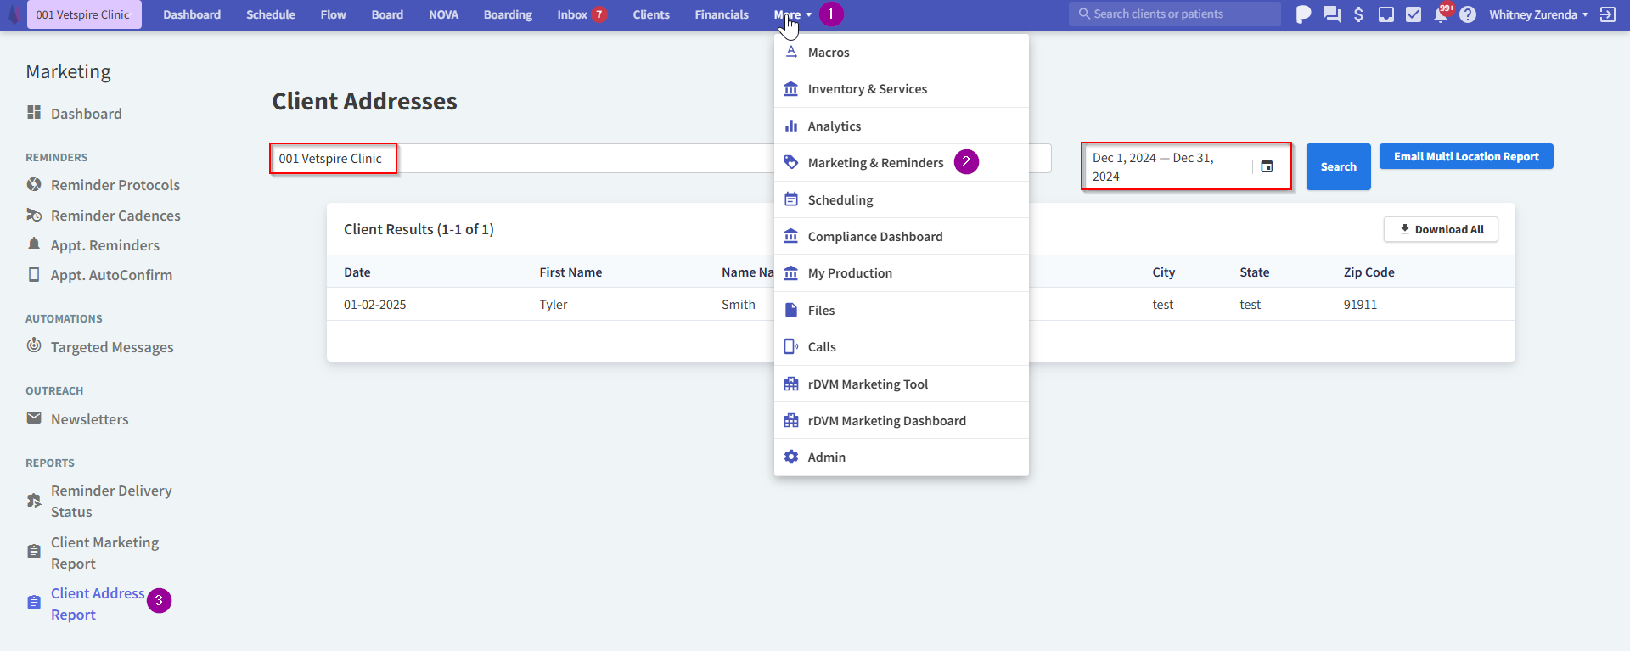Click the dollar sign payments icon
The height and width of the screenshot is (651, 1630).
coord(1358,14)
